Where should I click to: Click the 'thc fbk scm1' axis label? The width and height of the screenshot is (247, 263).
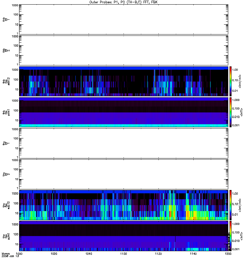tap(6, 236)
